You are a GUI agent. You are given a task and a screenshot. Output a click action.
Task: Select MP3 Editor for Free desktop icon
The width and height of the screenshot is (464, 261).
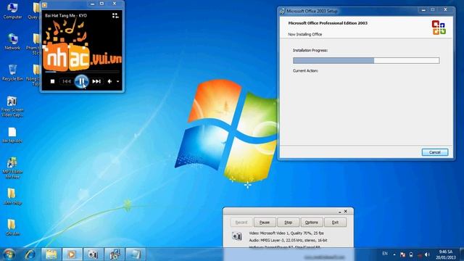click(x=12, y=167)
